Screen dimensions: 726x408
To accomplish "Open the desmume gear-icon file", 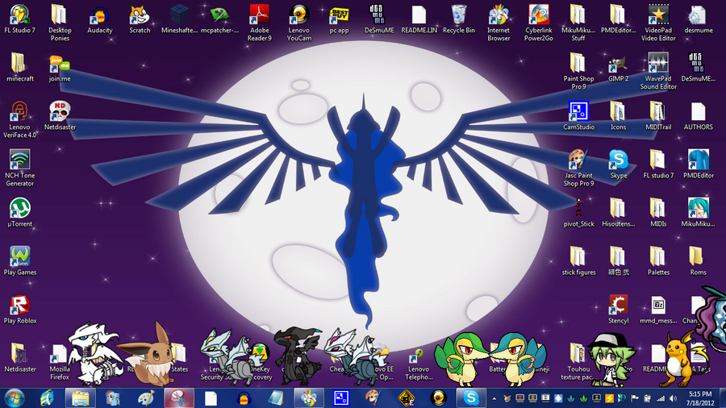I will pyautogui.click(x=699, y=19).
